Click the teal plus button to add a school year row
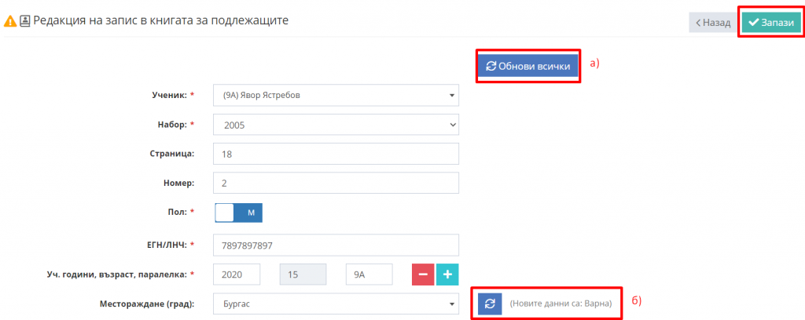This screenshot has width=805, height=320. pyautogui.click(x=447, y=275)
